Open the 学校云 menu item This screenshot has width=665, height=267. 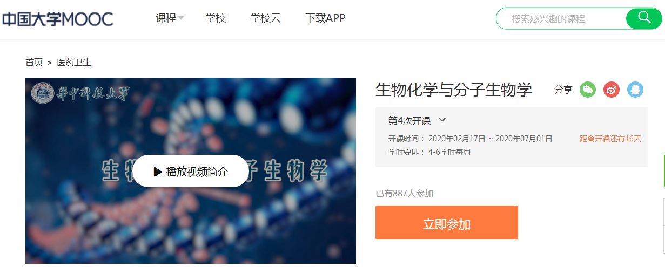tap(266, 18)
